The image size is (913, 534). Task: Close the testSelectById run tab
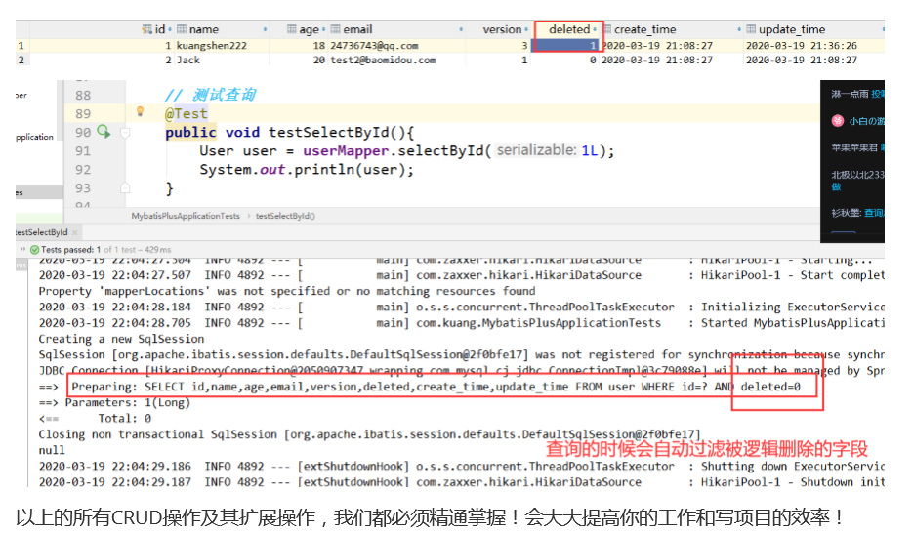pos(74,232)
